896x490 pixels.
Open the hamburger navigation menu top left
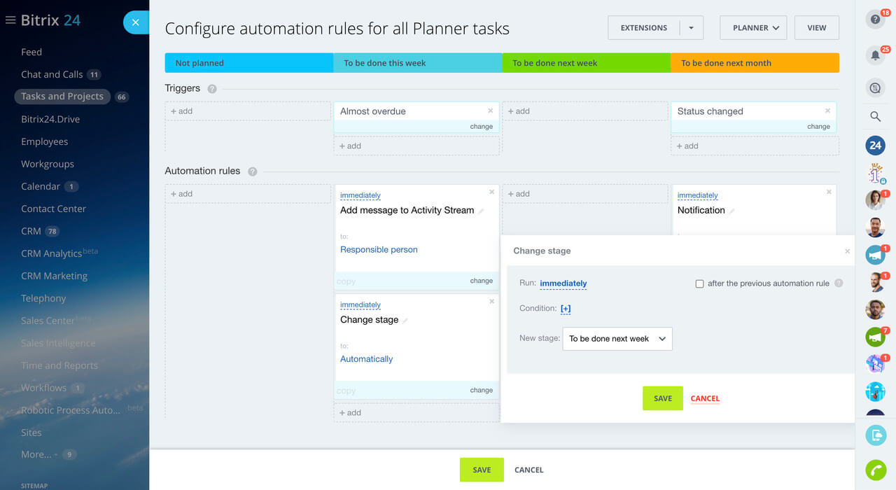coord(10,20)
